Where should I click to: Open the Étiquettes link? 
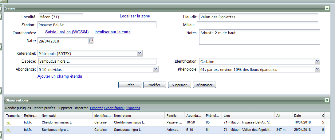133,108
